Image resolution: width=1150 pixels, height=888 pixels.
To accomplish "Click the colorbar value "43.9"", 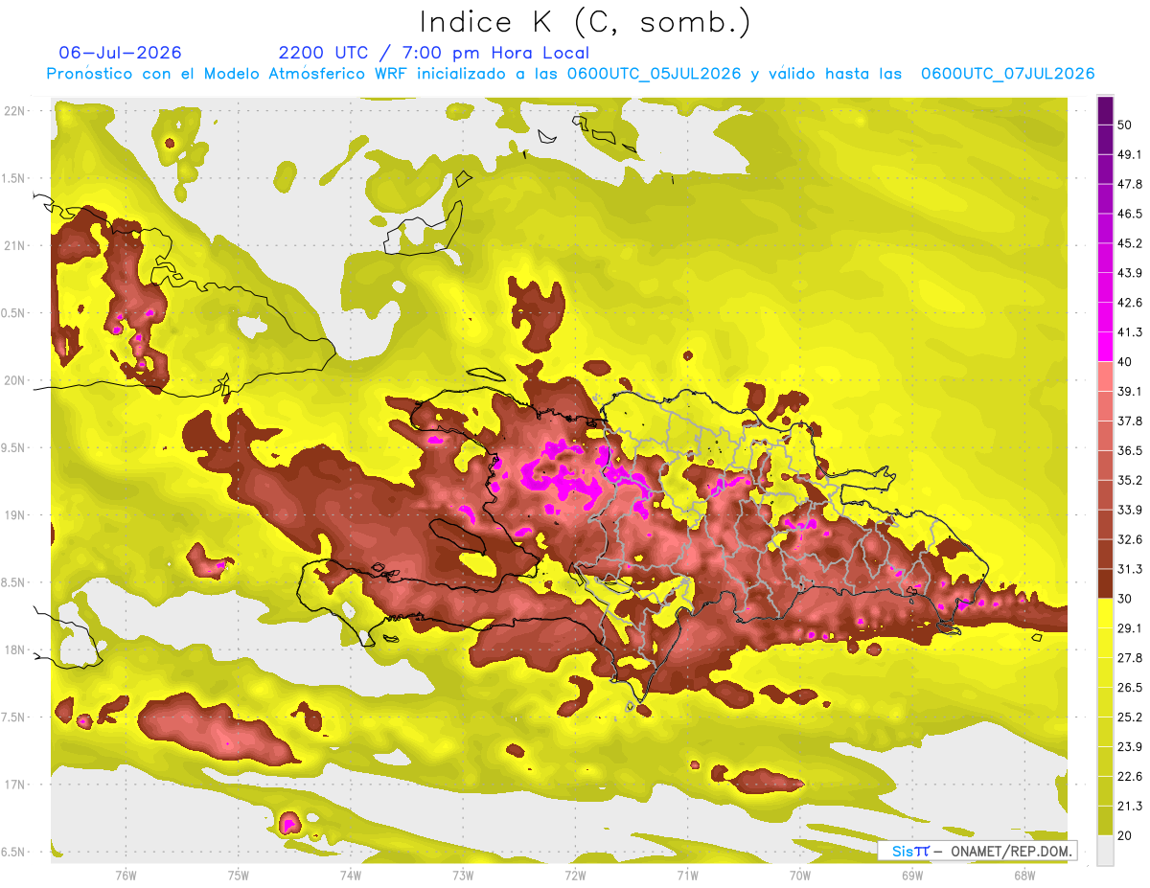I will click(x=1131, y=273).
